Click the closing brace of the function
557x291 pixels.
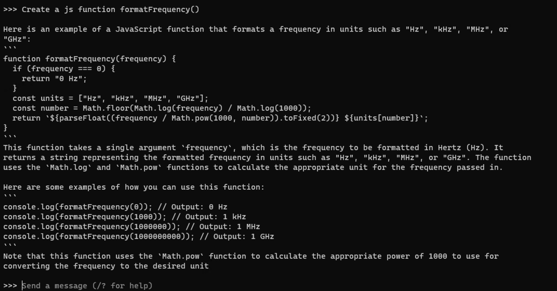pyautogui.click(x=5, y=127)
